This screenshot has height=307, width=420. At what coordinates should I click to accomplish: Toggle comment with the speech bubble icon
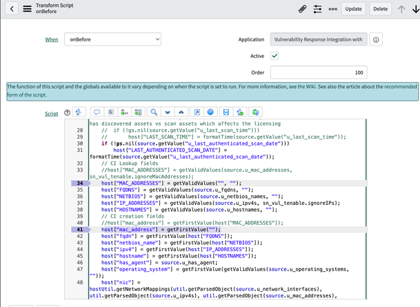point(97,112)
